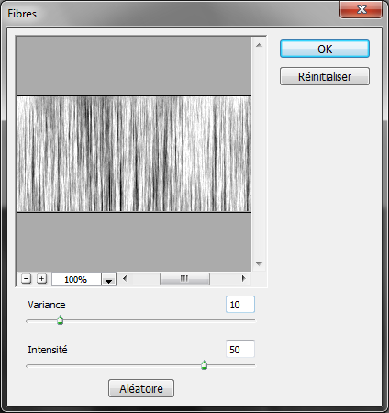This screenshot has height=413, width=389.
Task: Click the Réinitialiser button
Action: coord(325,76)
